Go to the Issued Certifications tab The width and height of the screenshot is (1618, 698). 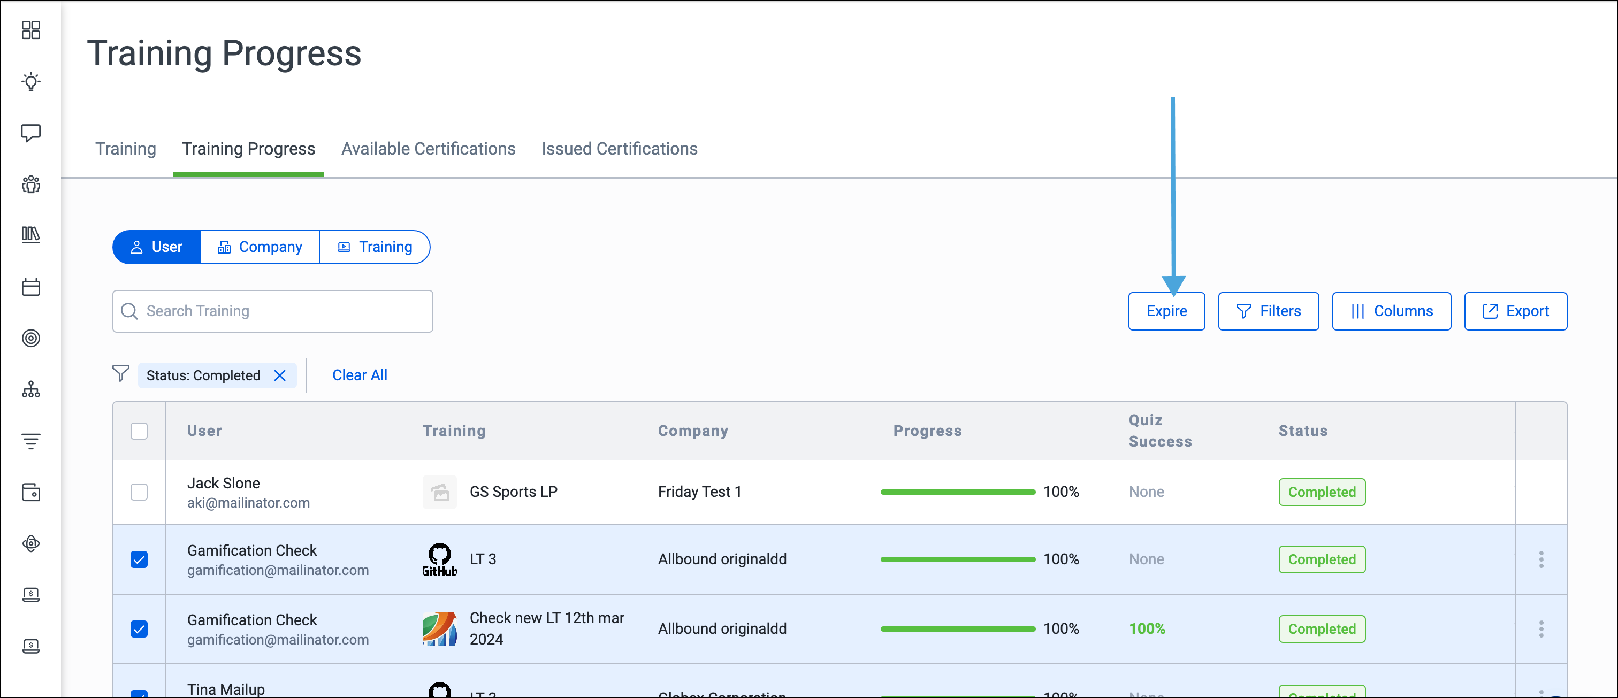tap(619, 149)
